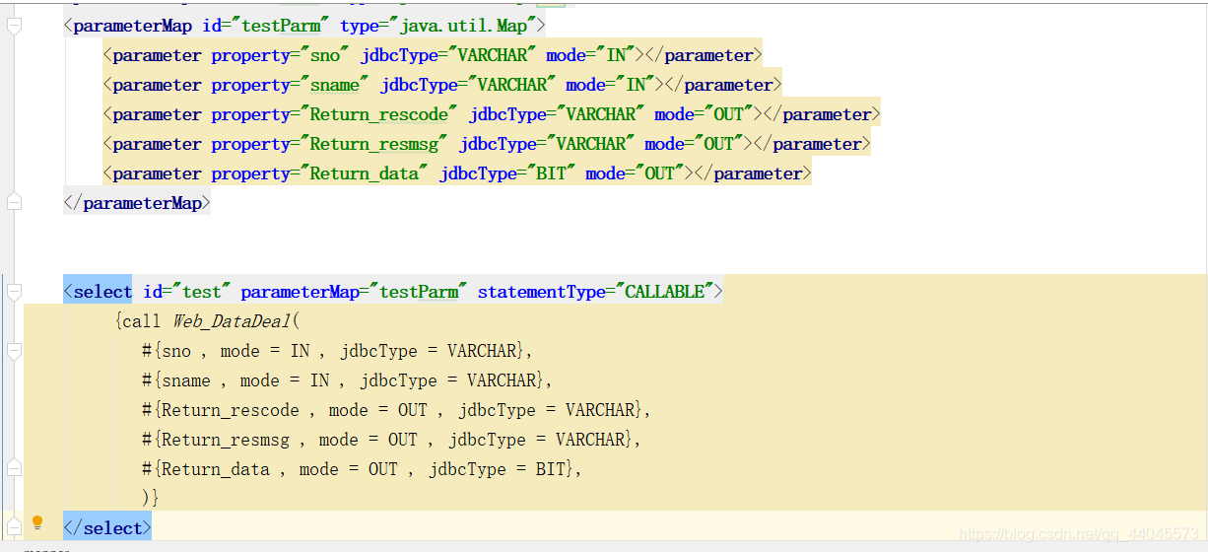Click property value "Return_rescode" in the parameter tag
This screenshot has width=1208, height=552.
(379, 114)
